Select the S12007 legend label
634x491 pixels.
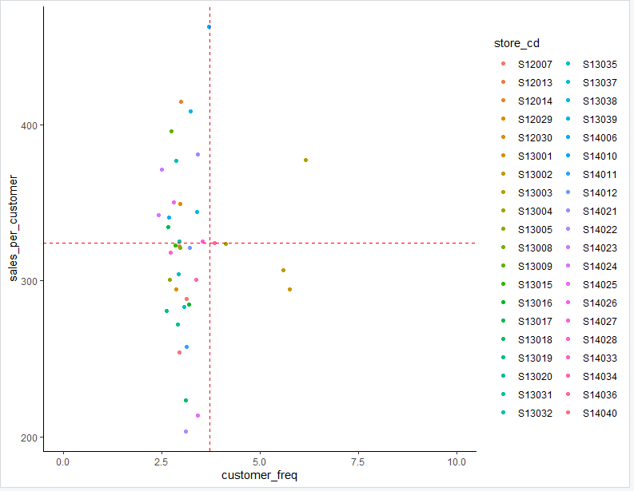(x=535, y=64)
